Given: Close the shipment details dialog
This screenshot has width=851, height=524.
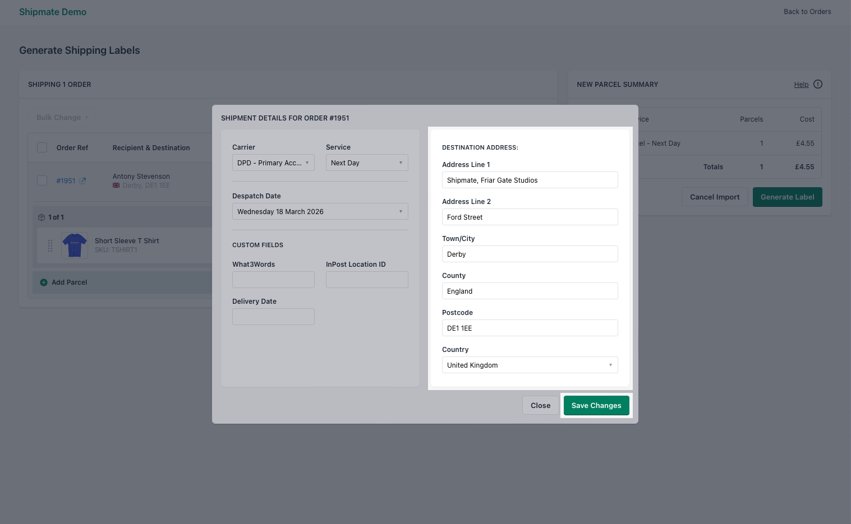Looking at the screenshot, I should tap(540, 405).
